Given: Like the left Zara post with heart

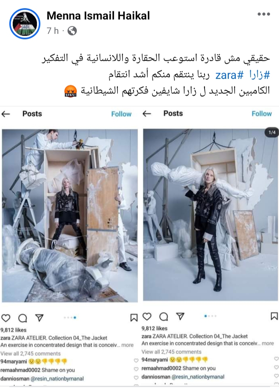Looking at the screenshot, I should pyautogui.click(x=6, y=318).
